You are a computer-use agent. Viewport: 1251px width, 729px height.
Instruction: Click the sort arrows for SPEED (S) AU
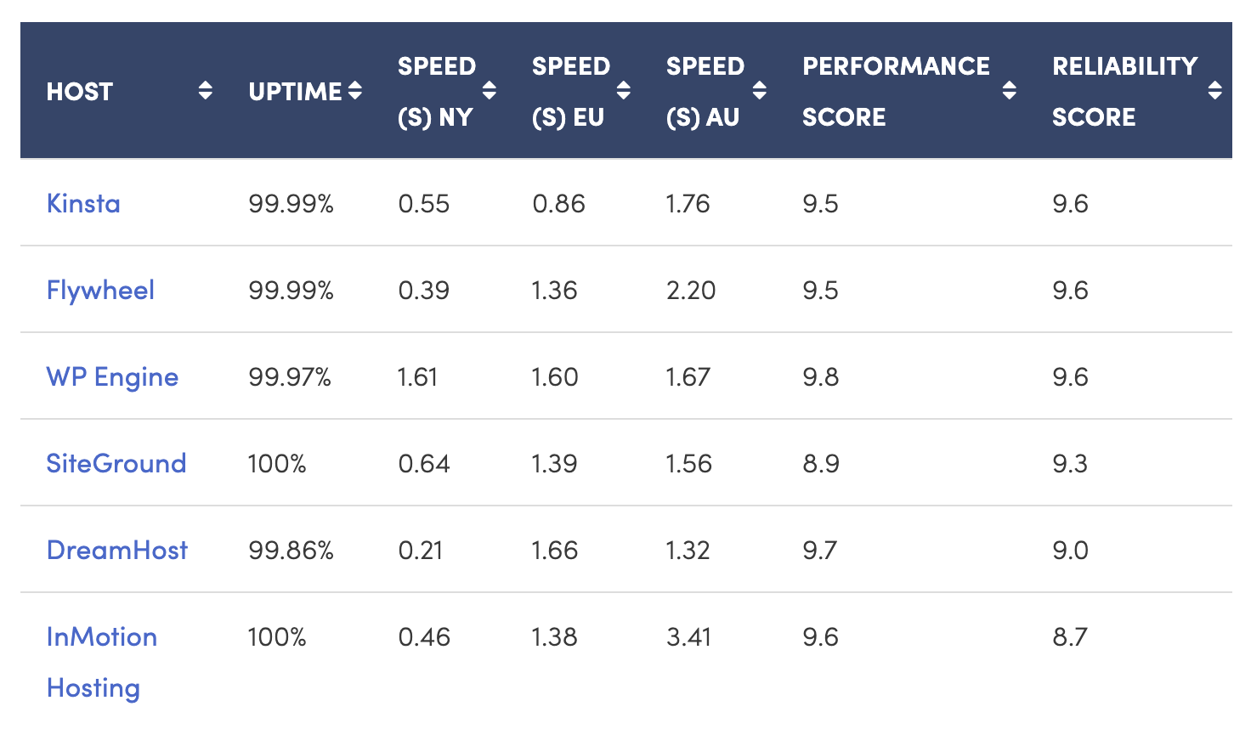click(760, 91)
